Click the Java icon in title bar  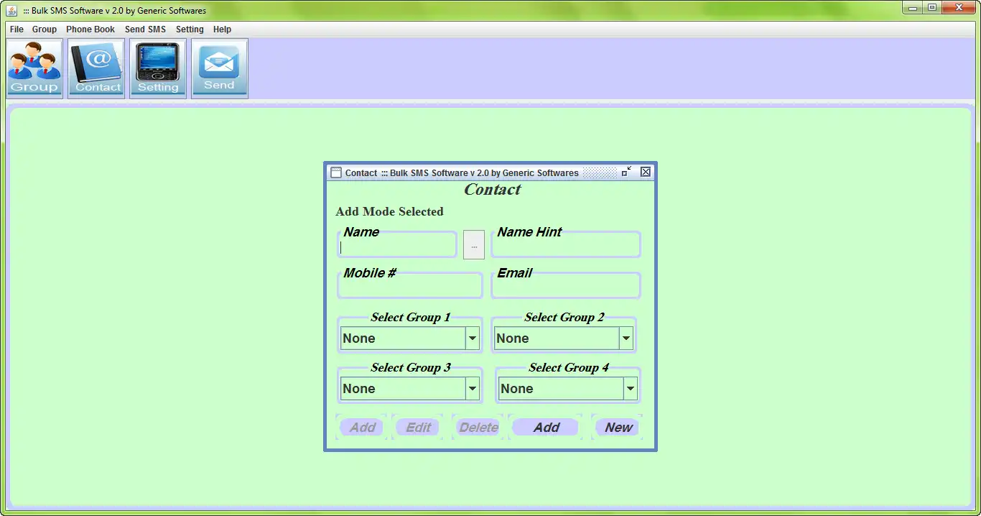[11, 10]
